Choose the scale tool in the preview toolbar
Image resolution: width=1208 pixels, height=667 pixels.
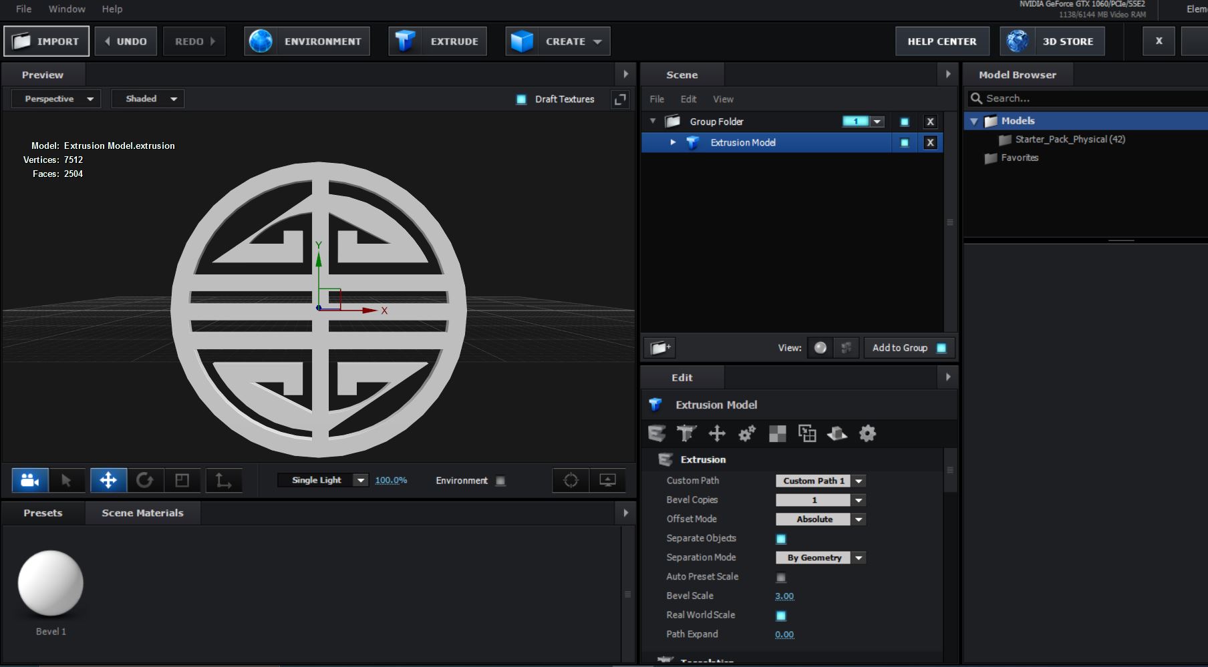click(x=182, y=480)
